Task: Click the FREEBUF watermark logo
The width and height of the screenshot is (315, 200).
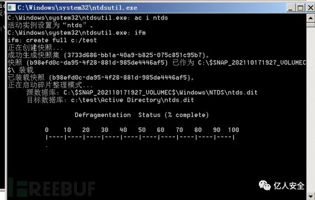Action: [52, 189]
